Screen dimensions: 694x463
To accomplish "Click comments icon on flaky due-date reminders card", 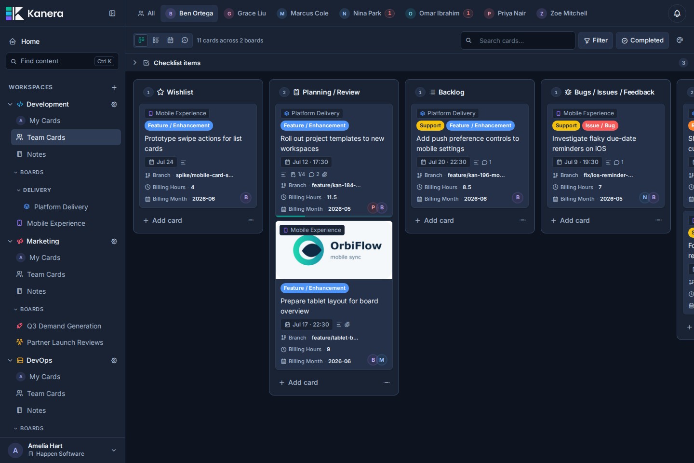I will click(619, 163).
